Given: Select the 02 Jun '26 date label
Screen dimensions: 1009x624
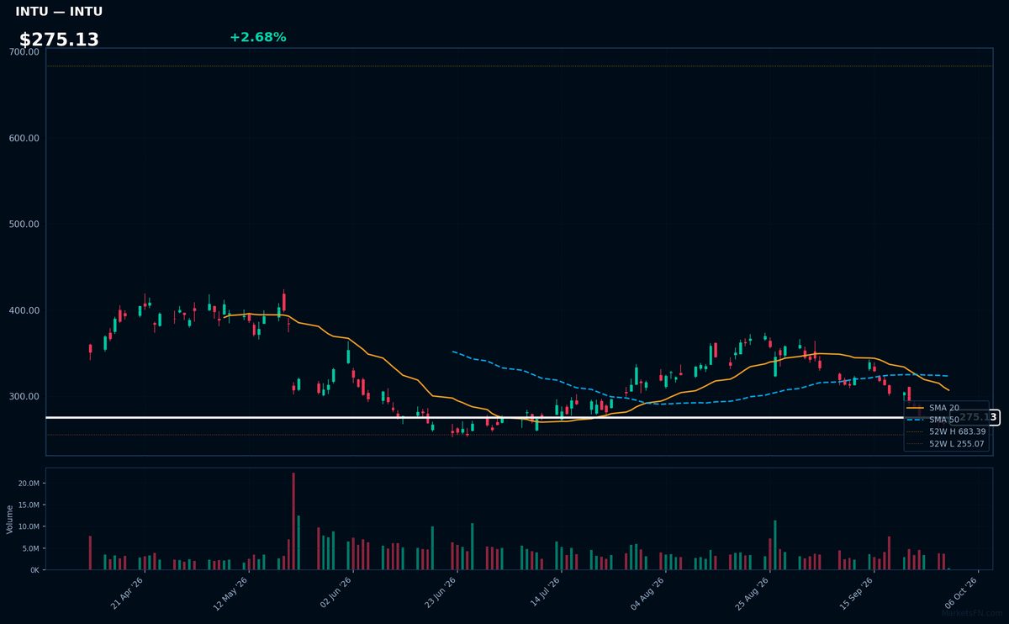Looking at the screenshot, I should pos(335,593).
